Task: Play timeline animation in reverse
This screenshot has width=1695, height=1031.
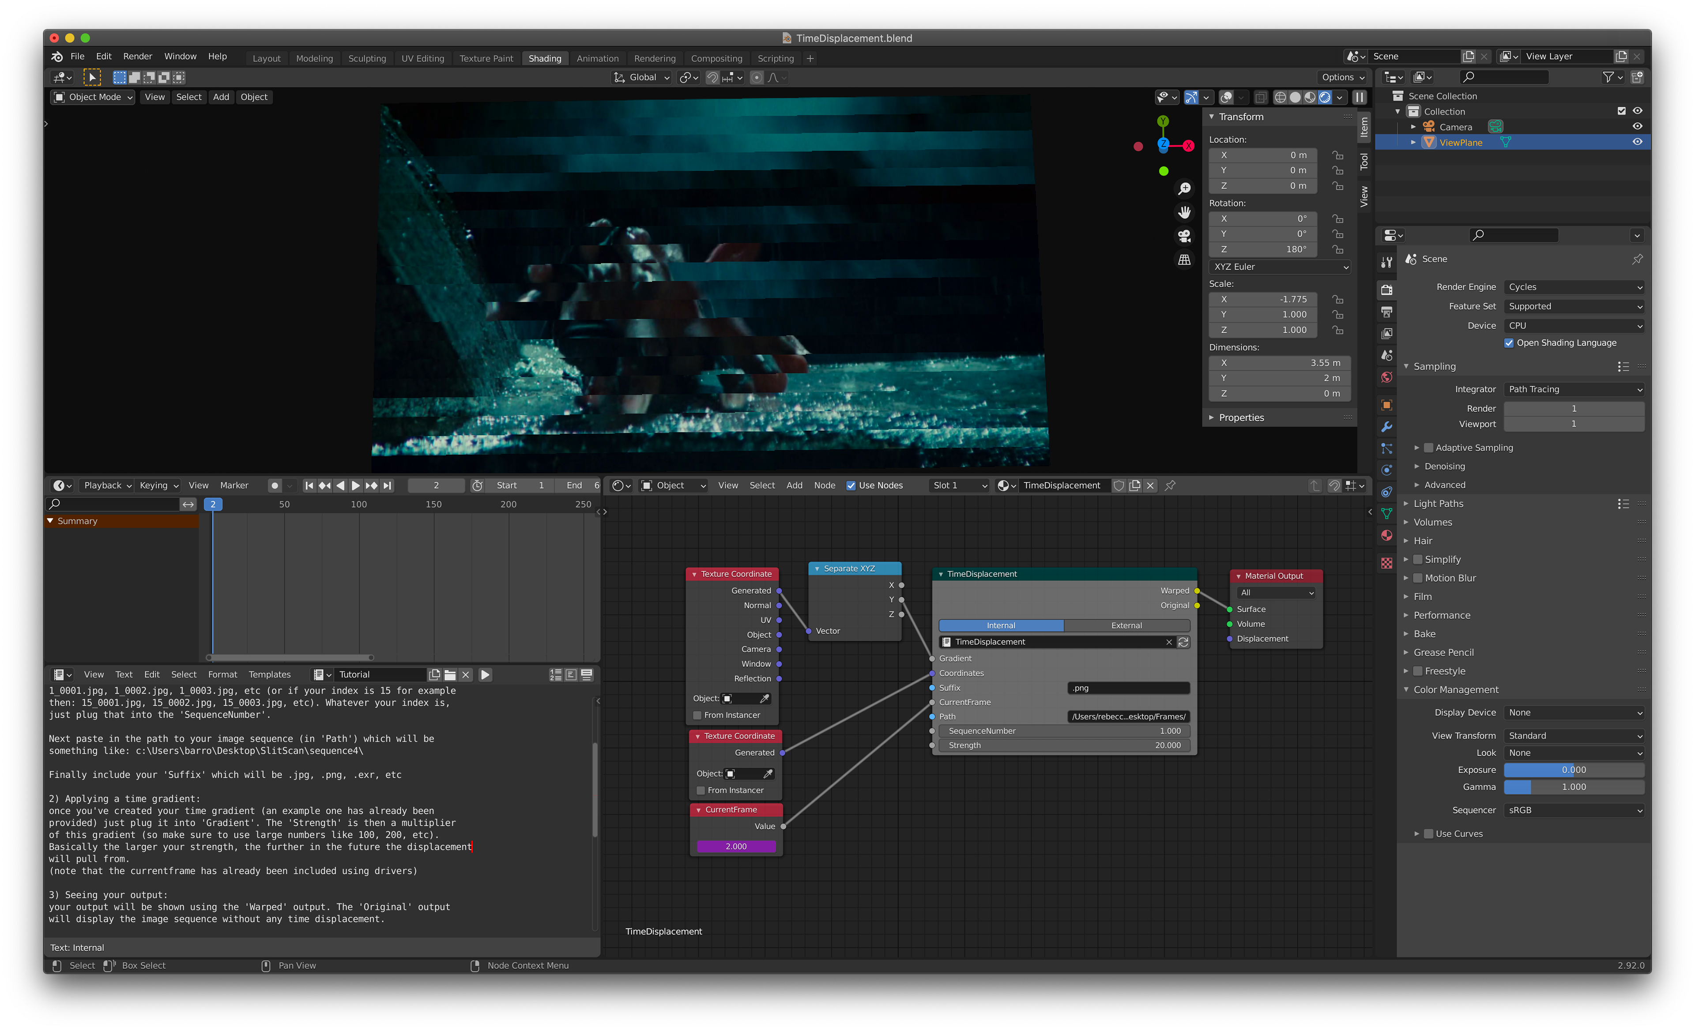Action: pos(340,485)
